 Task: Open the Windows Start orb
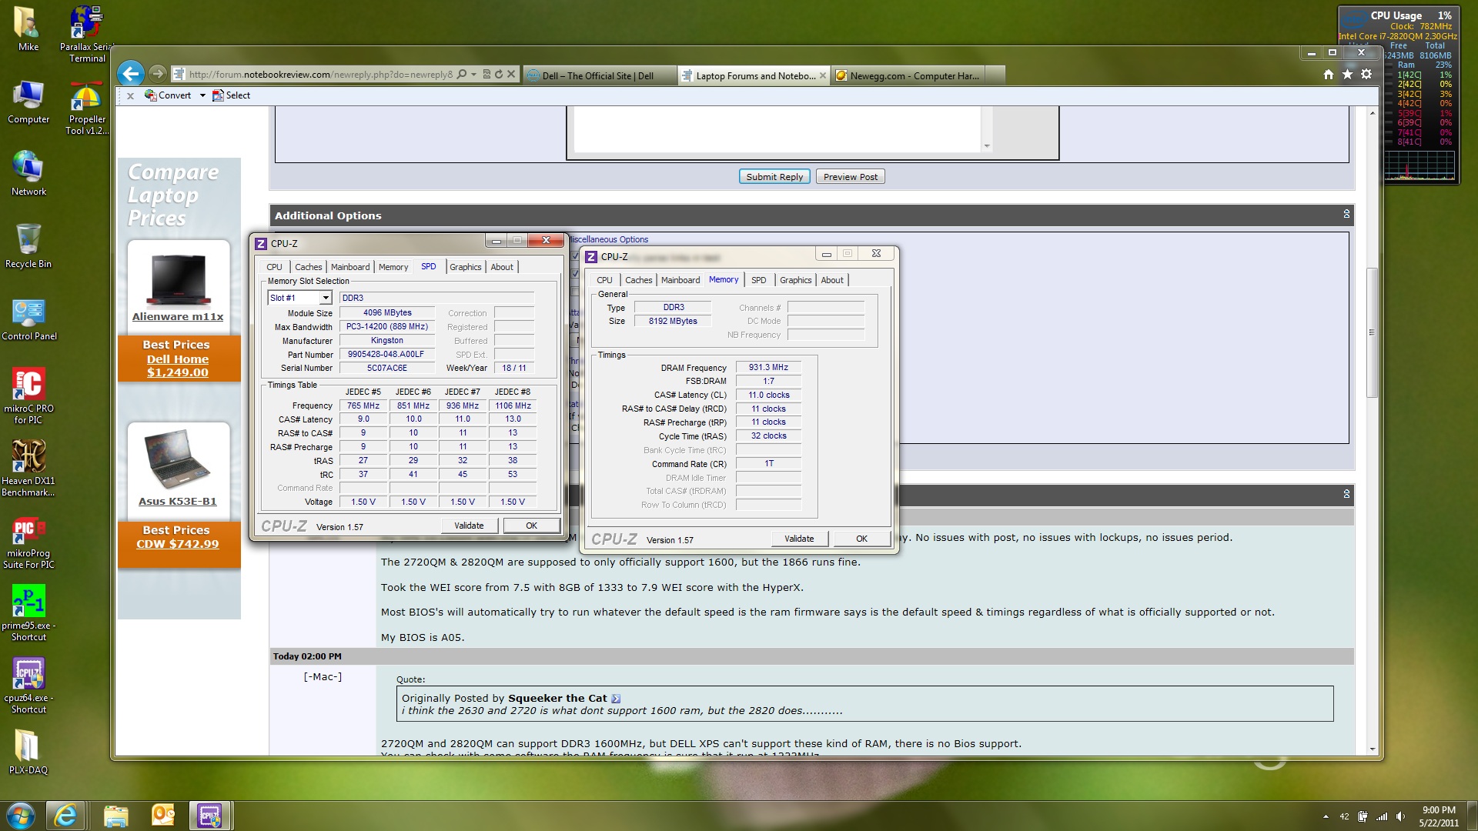(x=20, y=816)
